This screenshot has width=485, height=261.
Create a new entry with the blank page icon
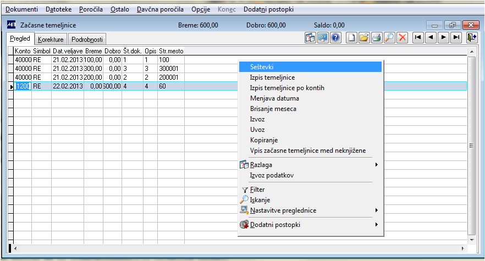click(x=351, y=38)
